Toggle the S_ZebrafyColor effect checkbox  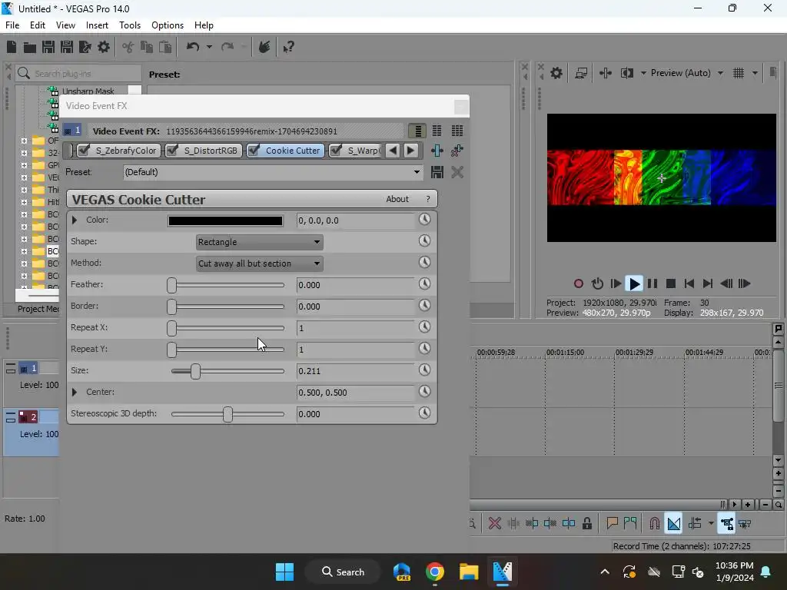pyautogui.click(x=84, y=150)
